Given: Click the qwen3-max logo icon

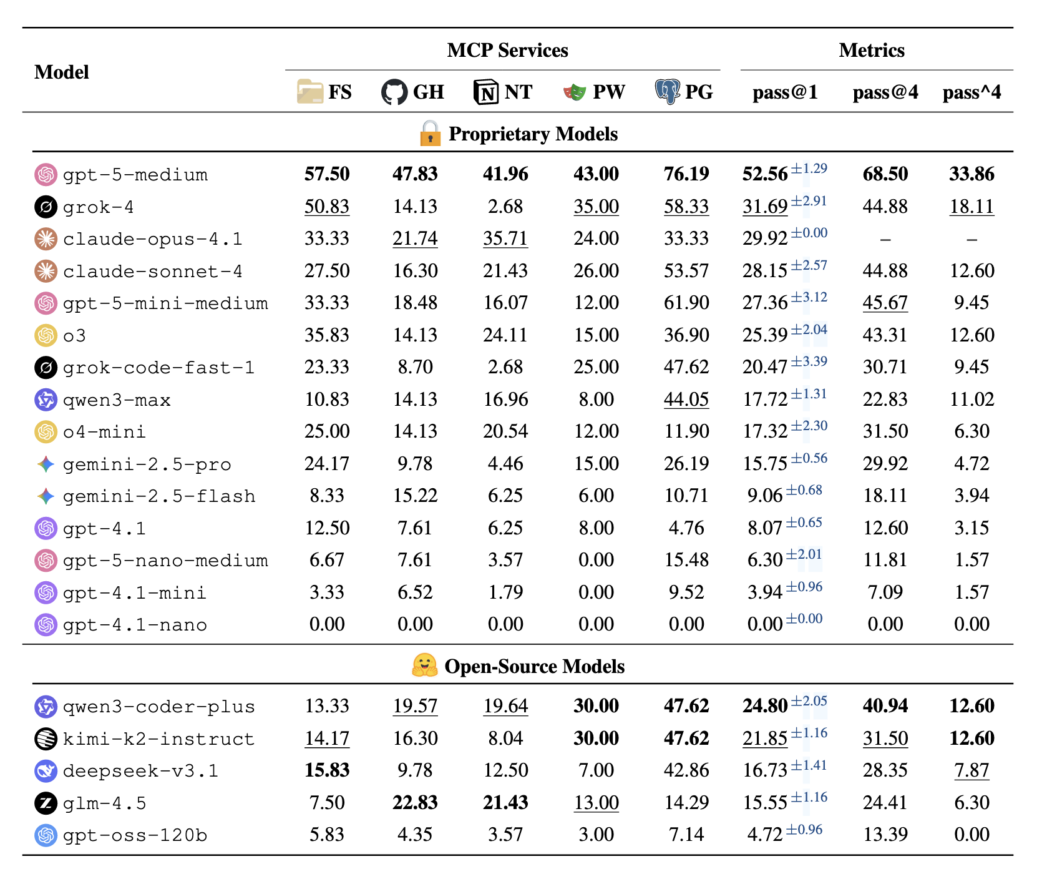Looking at the screenshot, I should click(46, 400).
